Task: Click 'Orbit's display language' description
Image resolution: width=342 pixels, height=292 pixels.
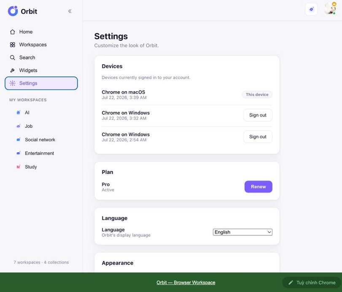Action: pyautogui.click(x=126, y=235)
